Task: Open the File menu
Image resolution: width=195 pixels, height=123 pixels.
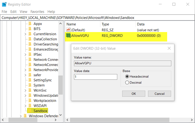Action: pos(4,12)
